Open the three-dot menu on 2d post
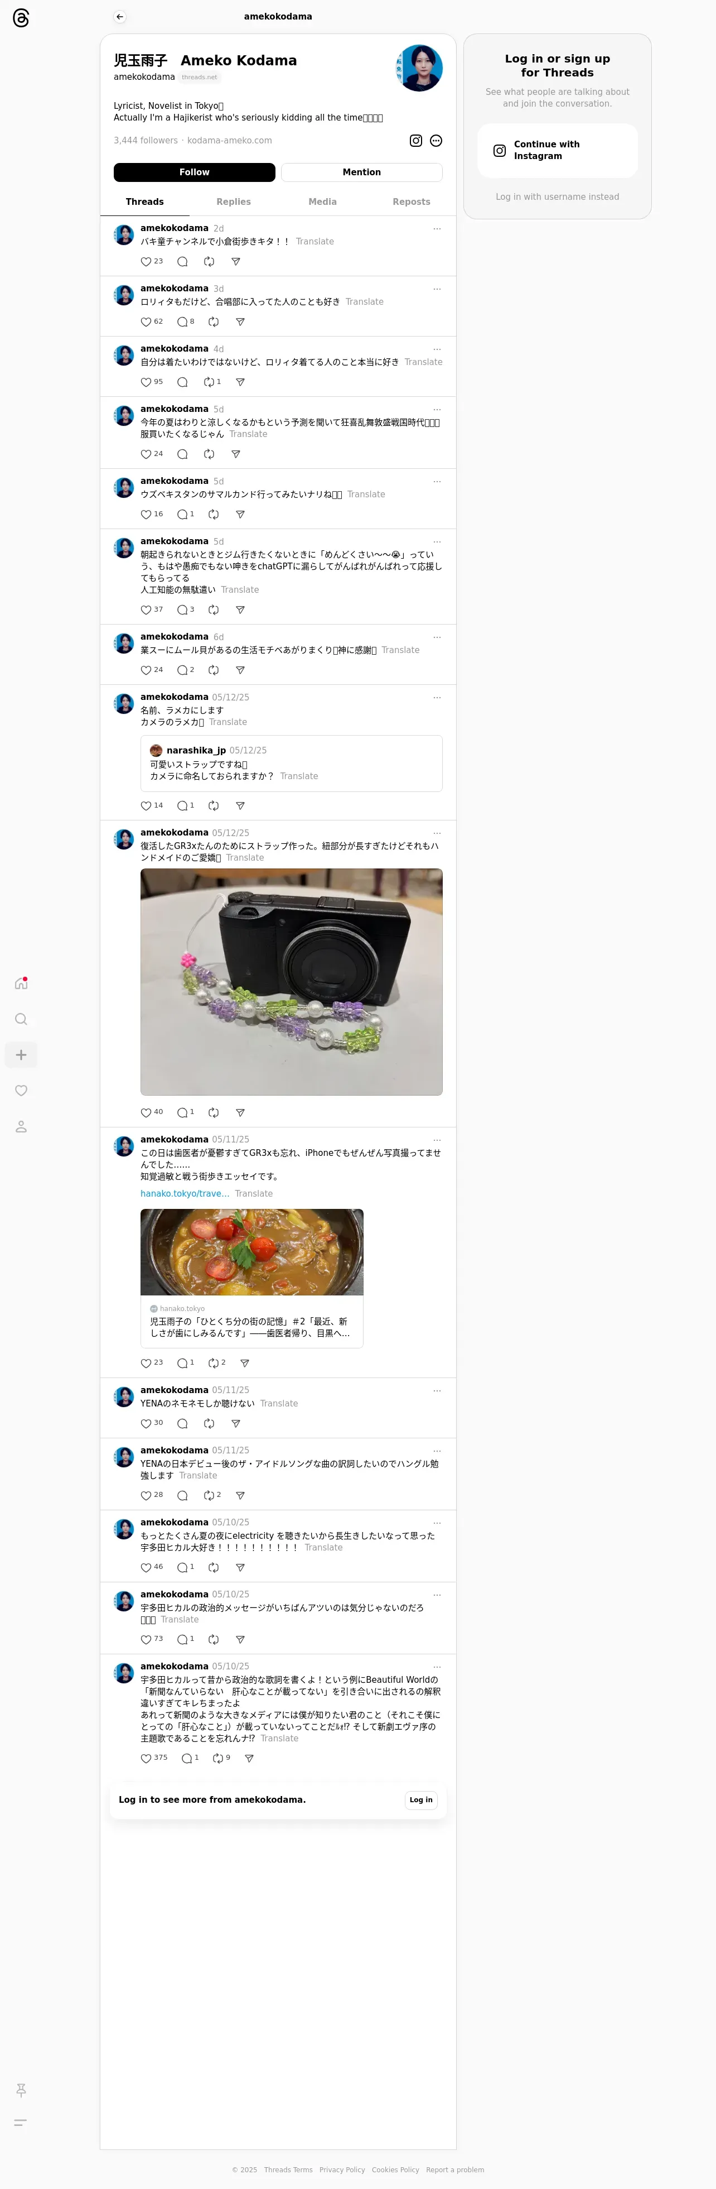This screenshot has width=716, height=2189. click(x=437, y=229)
